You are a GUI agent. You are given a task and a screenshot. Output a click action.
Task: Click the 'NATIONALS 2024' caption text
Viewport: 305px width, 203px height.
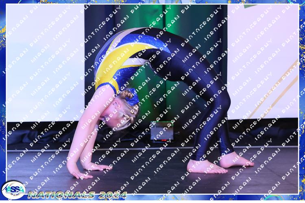coord(77,195)
